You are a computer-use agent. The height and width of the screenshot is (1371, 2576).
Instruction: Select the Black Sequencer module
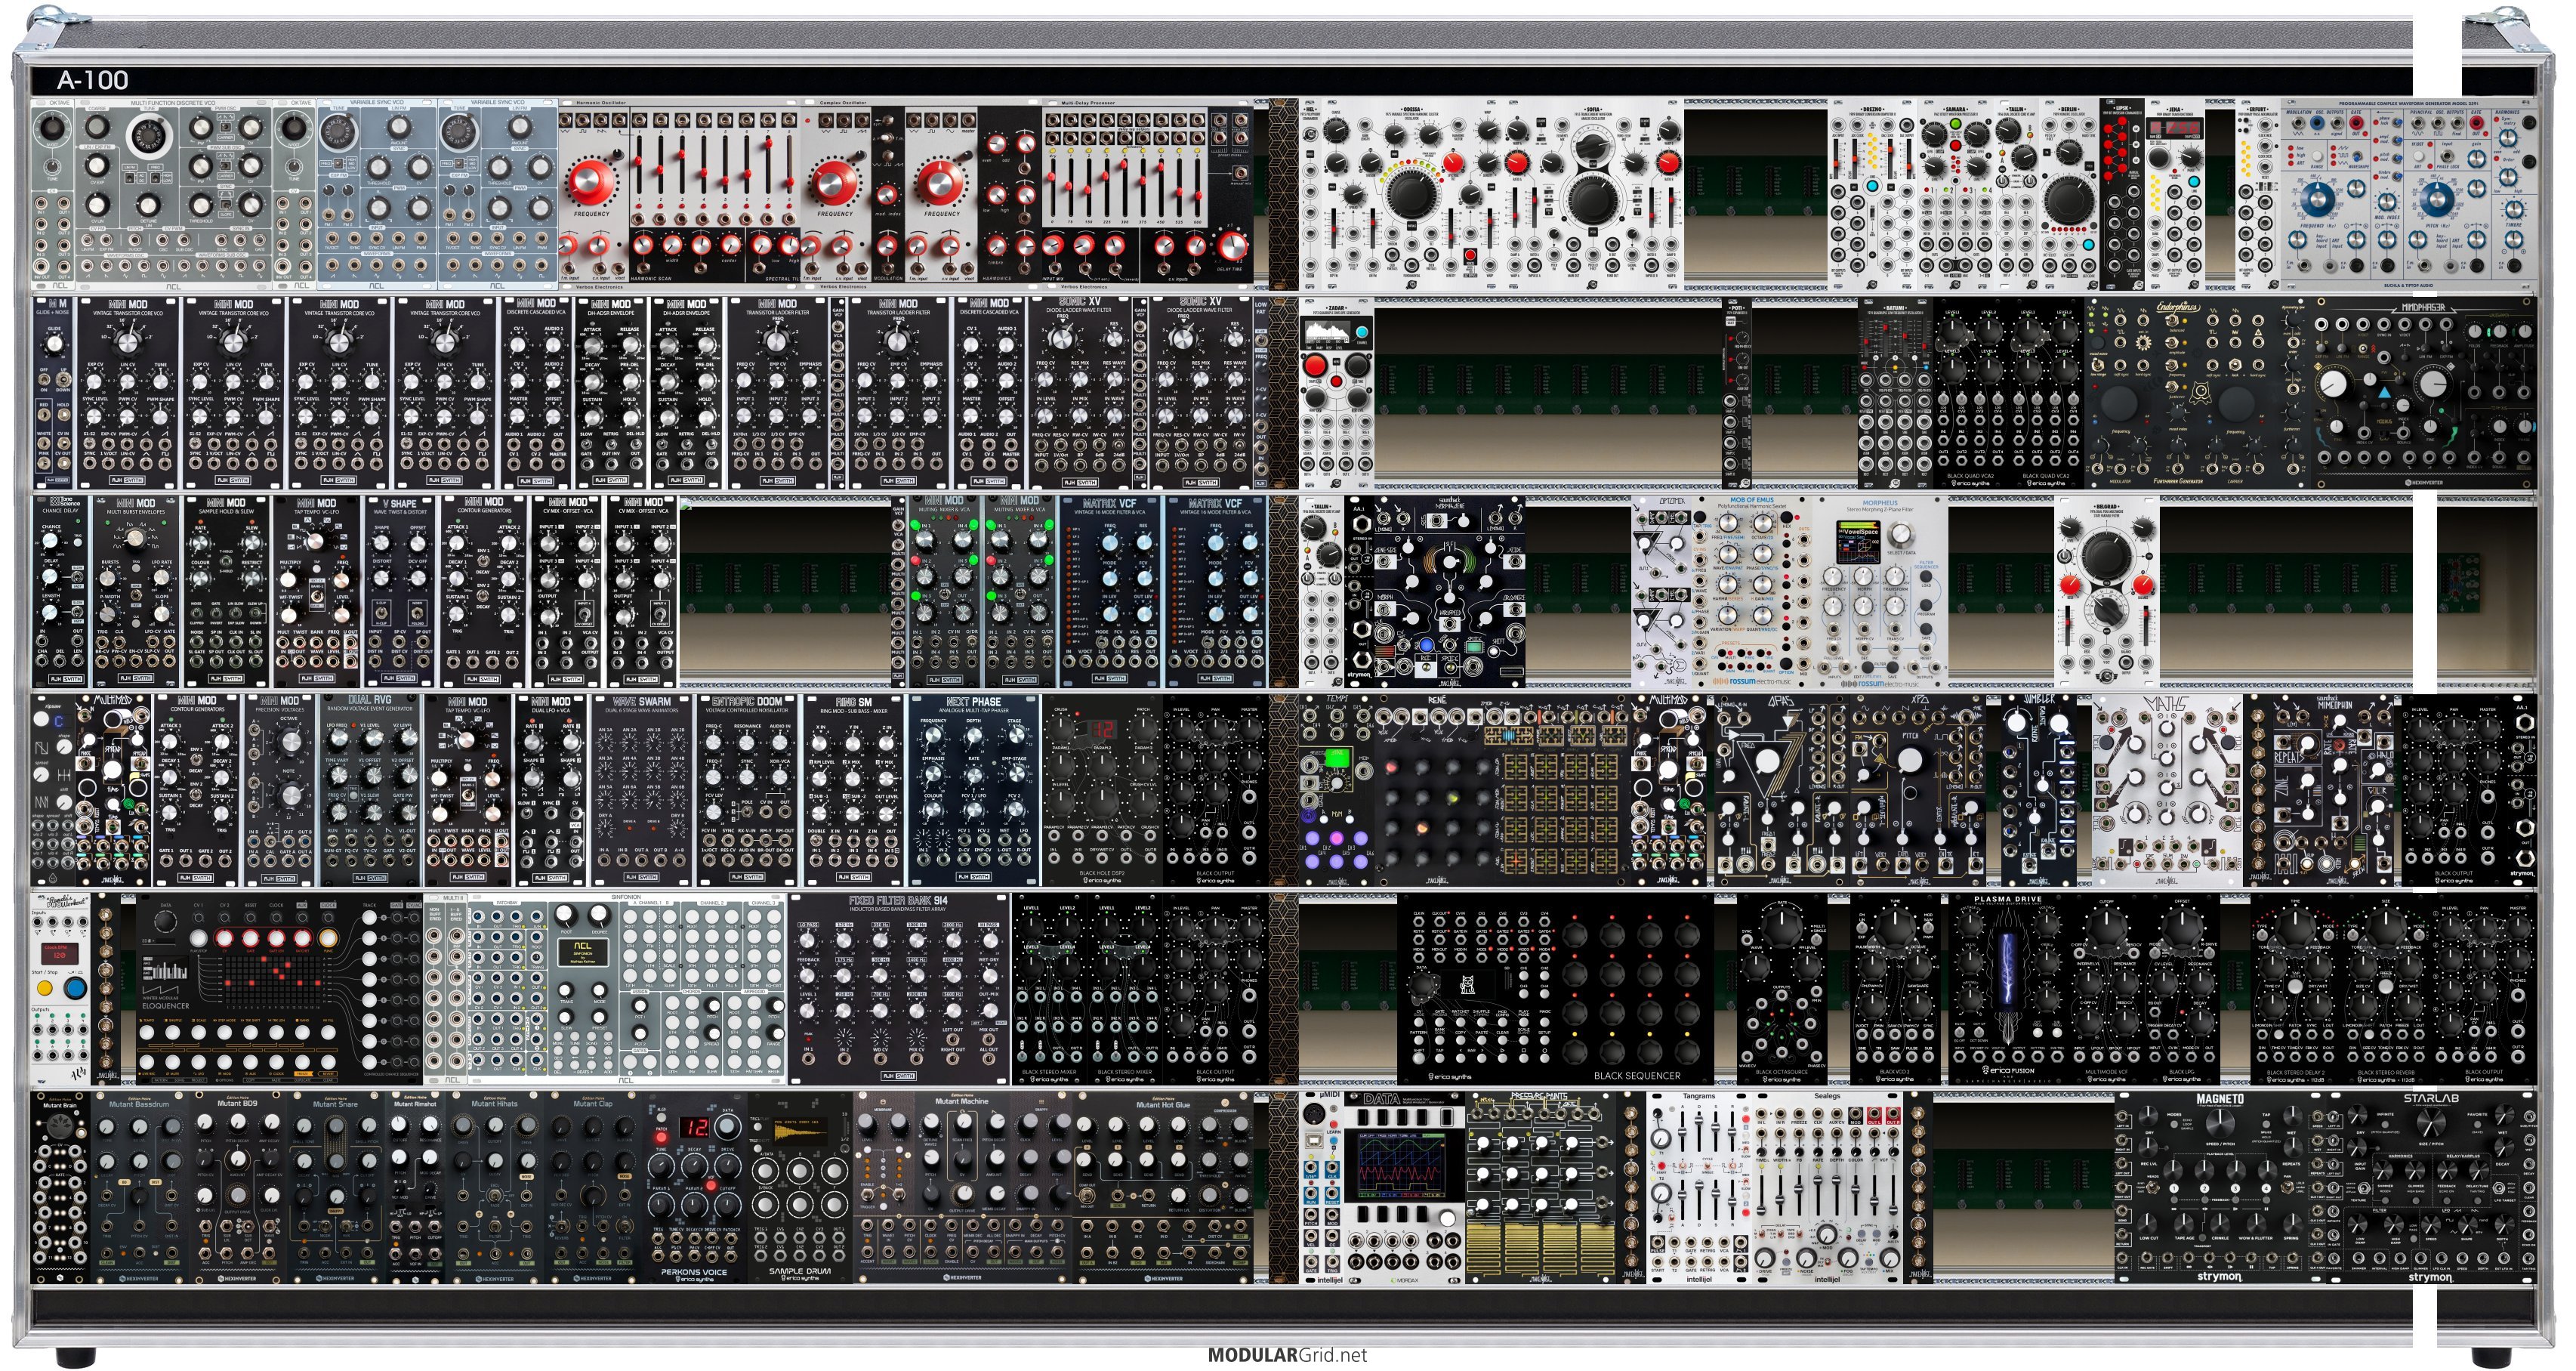click(x=1556, y=989)
